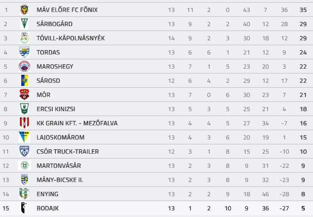Select the Enying green-orange shield emblem

[24, 194]
